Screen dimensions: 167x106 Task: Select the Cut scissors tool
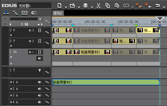pyautogui.click(x=99, y=6)
